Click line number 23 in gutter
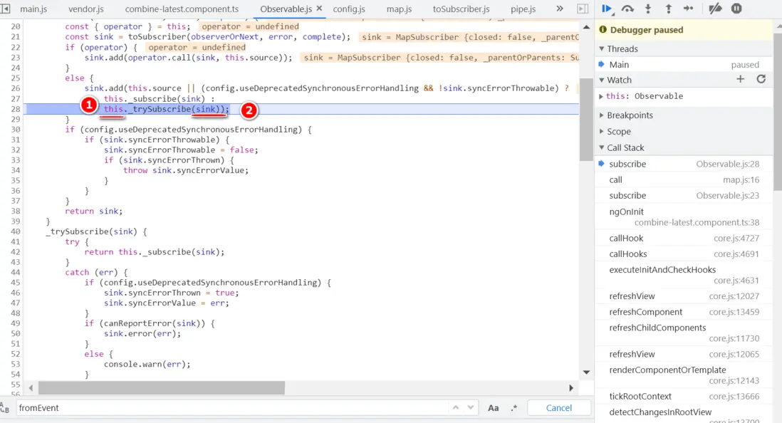The image size is (782, 423). click(16, 58)
